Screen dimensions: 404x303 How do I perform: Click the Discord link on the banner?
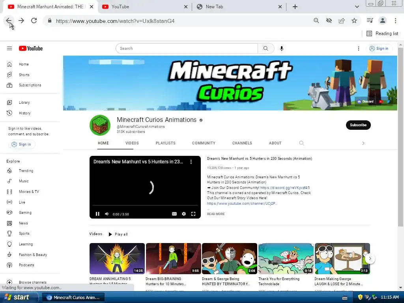pyautogui.click(x=366, y=101)
